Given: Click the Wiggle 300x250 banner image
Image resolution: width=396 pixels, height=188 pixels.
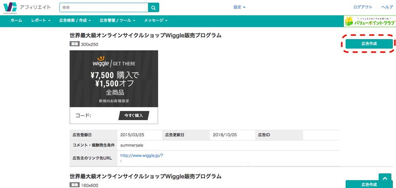Looking at the screenshot, I should click(114, 87).
